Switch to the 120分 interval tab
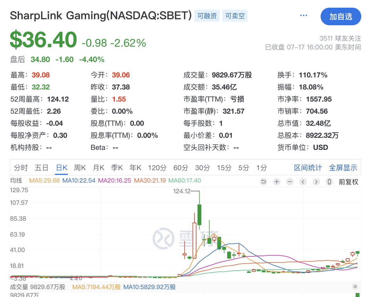This screenshot has width=381, height=297. pos(157,168)
